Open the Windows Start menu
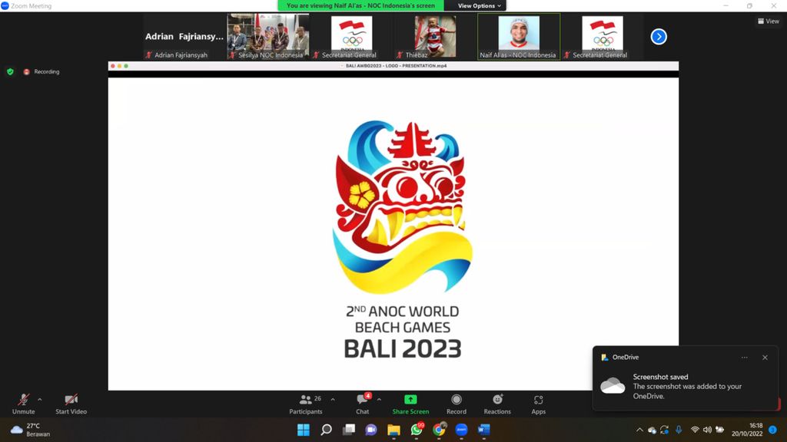Image resolution: width=787 pixels, height=442 pixels. tap(303, 430)
